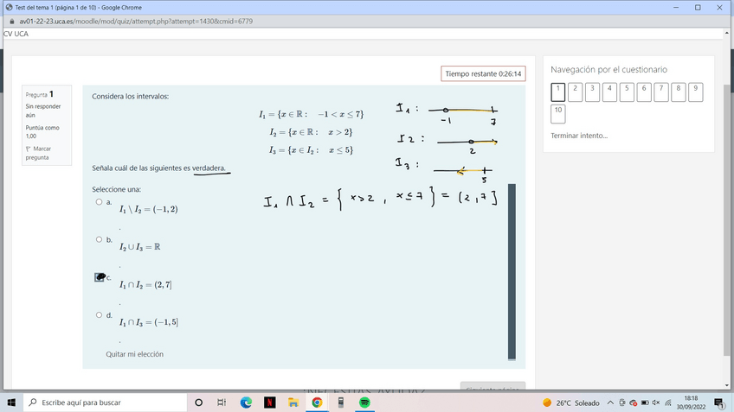Choose answer option d radio button
Image resolution: width=734 pixels, height=412 pixels.
pyautogui.click(x=99, y=315)
